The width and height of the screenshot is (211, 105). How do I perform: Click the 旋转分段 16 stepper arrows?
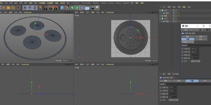click(x=177, y=97)
